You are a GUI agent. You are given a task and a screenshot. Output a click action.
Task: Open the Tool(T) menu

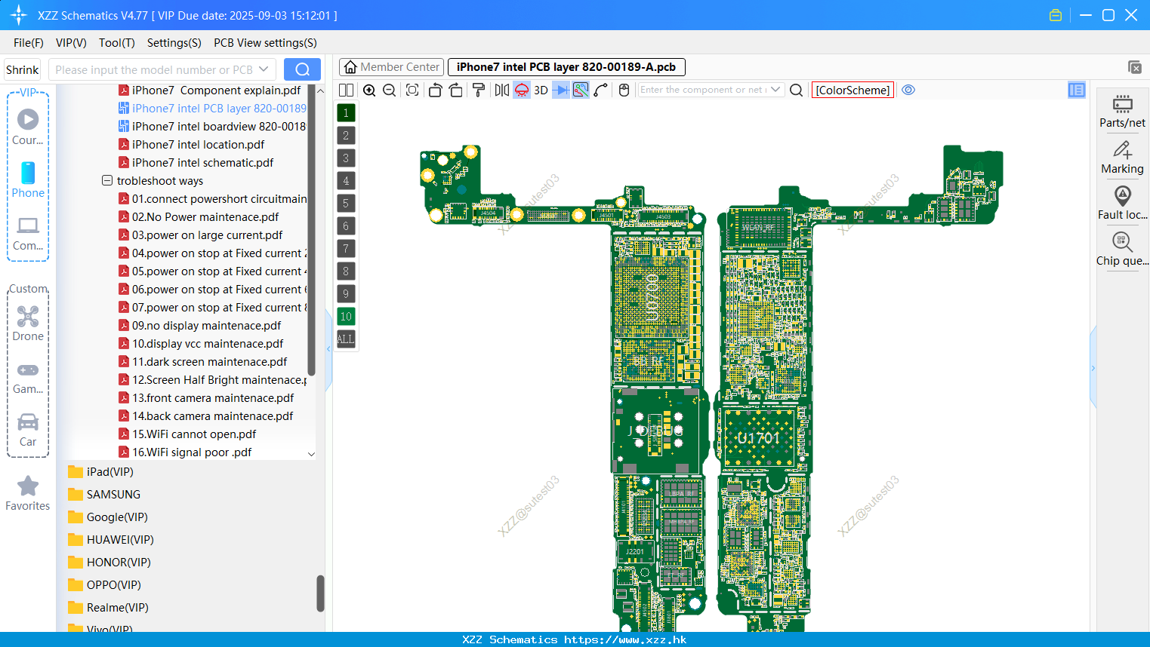(x=117, y=43)
